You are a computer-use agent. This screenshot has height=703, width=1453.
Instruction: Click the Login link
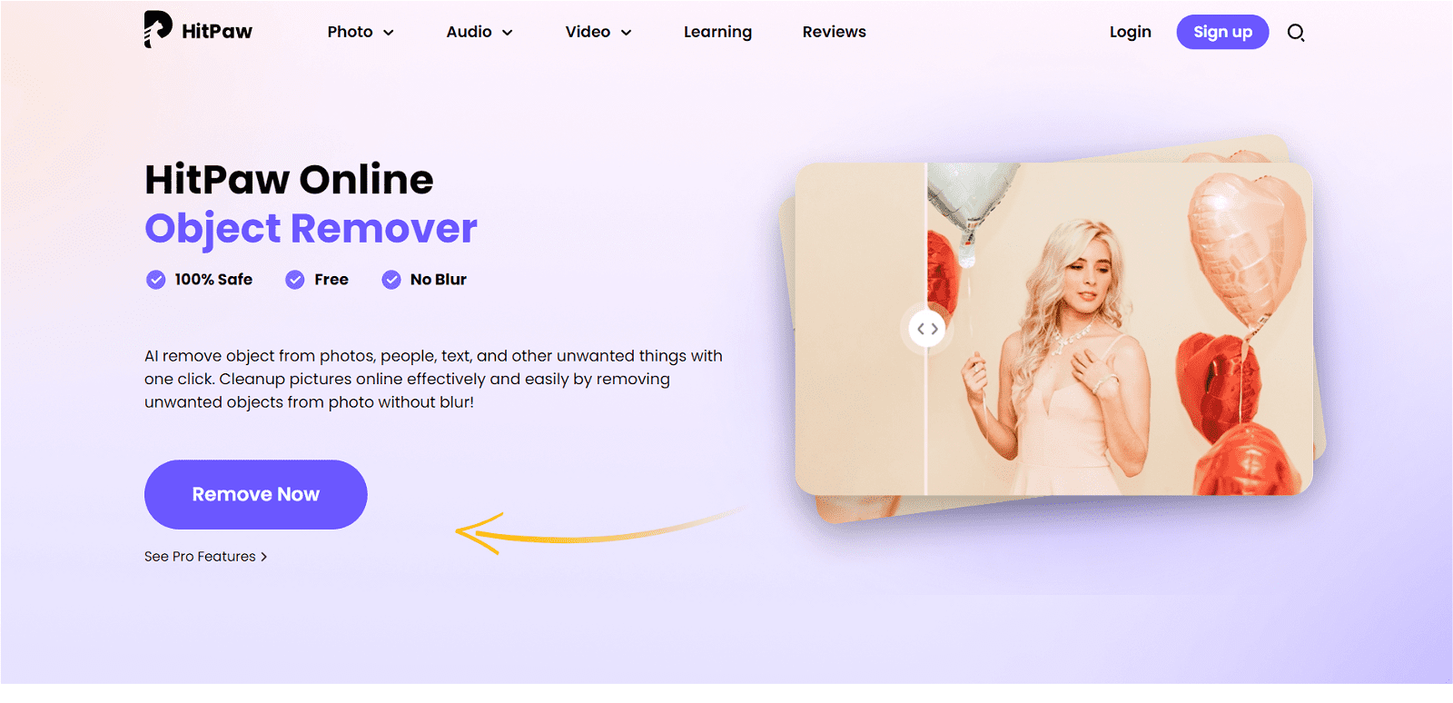(1130, 32)
